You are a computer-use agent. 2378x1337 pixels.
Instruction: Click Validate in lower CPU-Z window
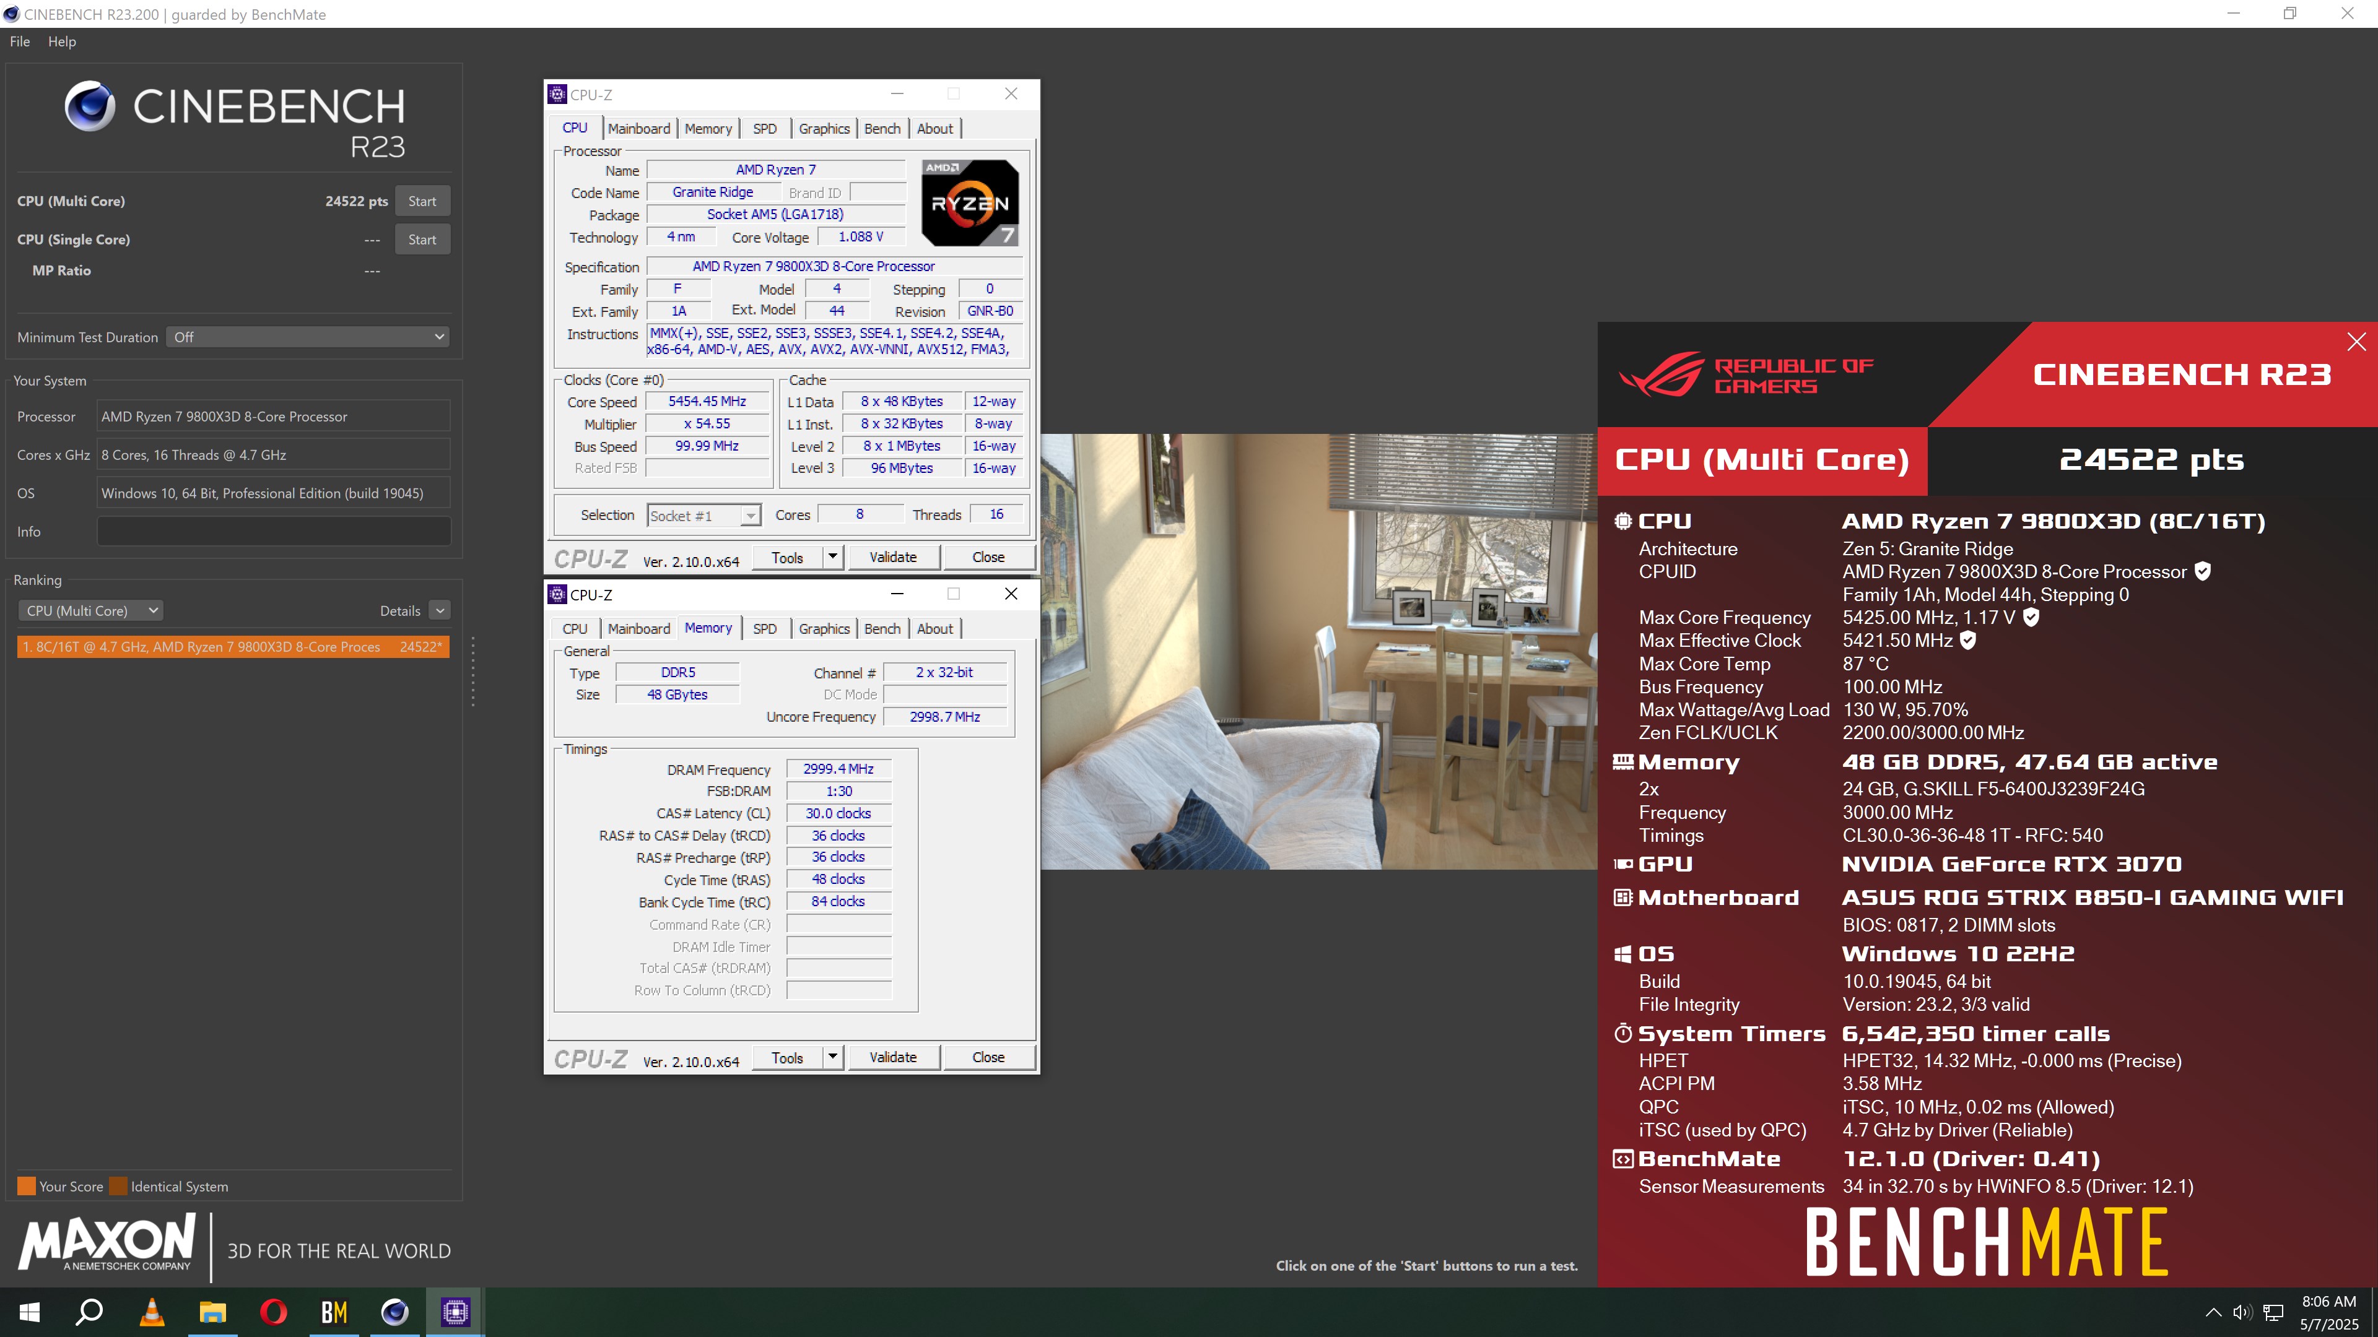pyautogui.click(x=892, y=1057)
